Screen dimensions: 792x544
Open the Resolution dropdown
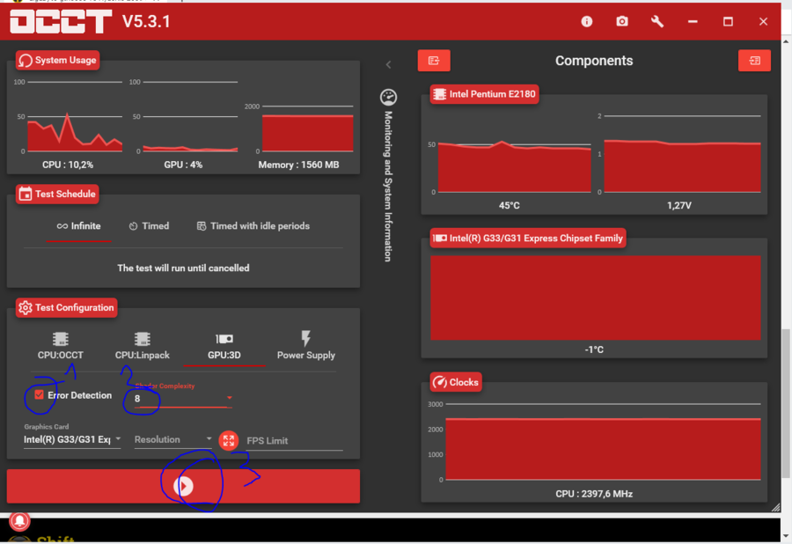click(x=172, y=439)
